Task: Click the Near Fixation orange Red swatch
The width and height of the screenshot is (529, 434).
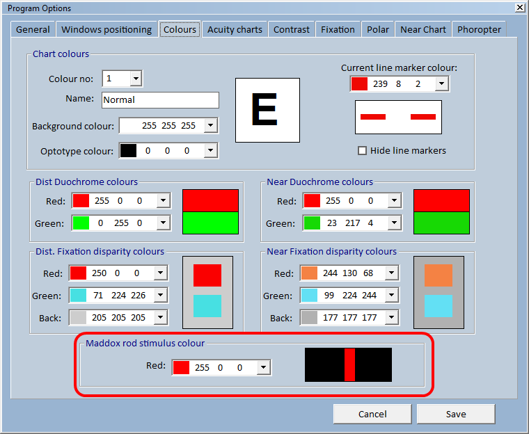Action: point(309,273)
